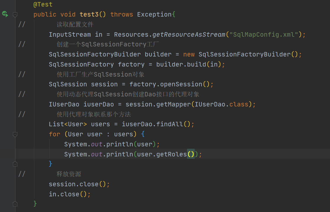Click builder.build(in) call
The width and height of the screenshot is (330, 212).
point(188,64)
